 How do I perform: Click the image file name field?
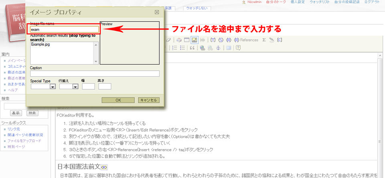[64, 29]
